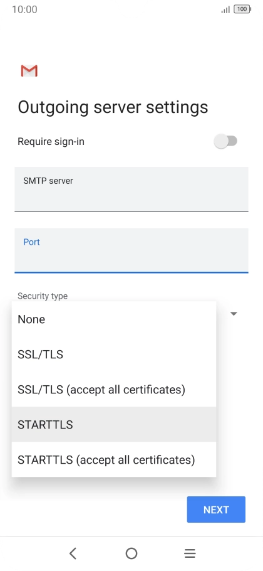
Task: Pick the highlighted STARTTLS option
Action: pyautogui.click(x=114, y=424)
